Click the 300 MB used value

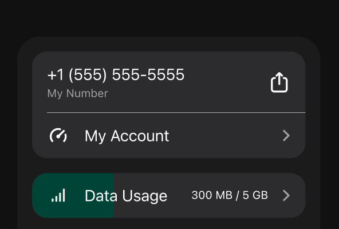[x=212, y=195]
